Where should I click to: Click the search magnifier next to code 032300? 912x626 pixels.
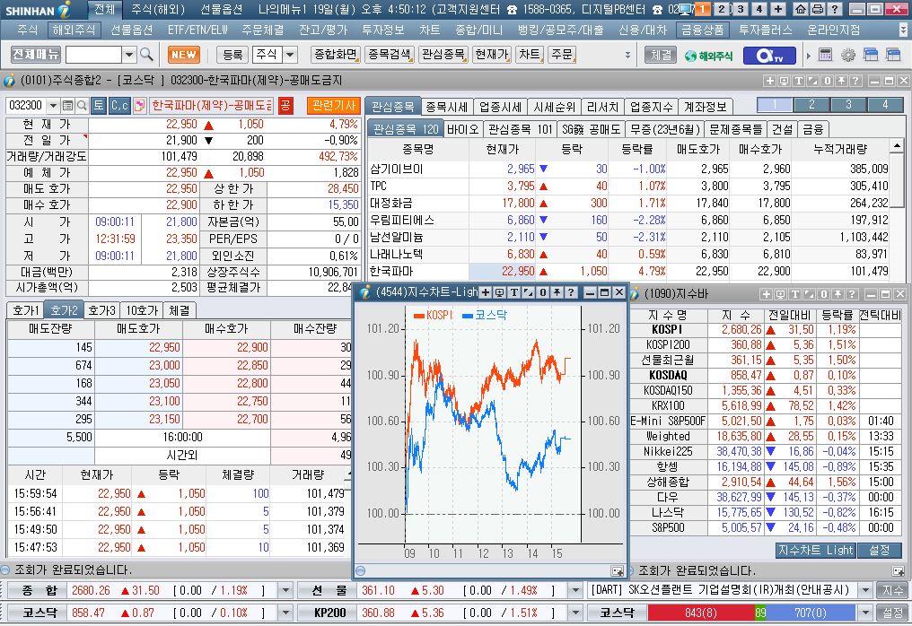click(x=82, y=106)
